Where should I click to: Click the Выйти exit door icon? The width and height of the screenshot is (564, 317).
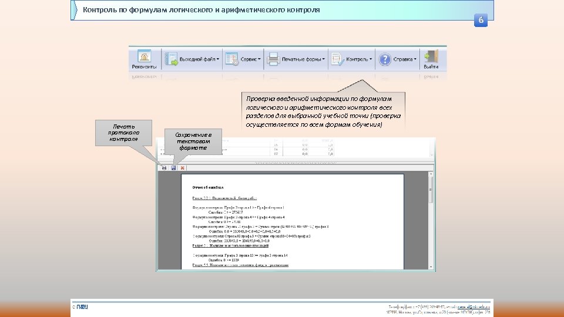click(x=431, y=56)
